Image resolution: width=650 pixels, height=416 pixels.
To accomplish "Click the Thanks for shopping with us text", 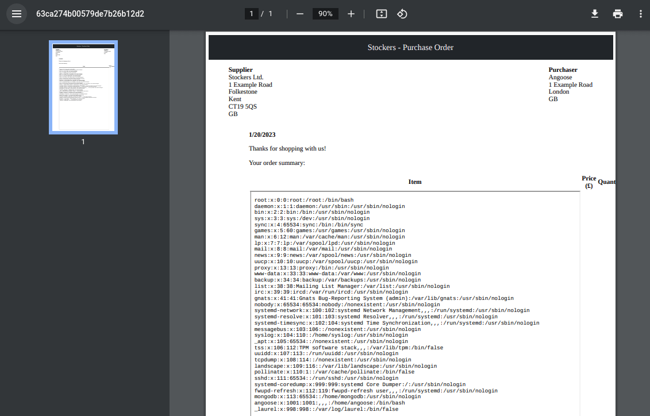I will click(x=287, y=148).
